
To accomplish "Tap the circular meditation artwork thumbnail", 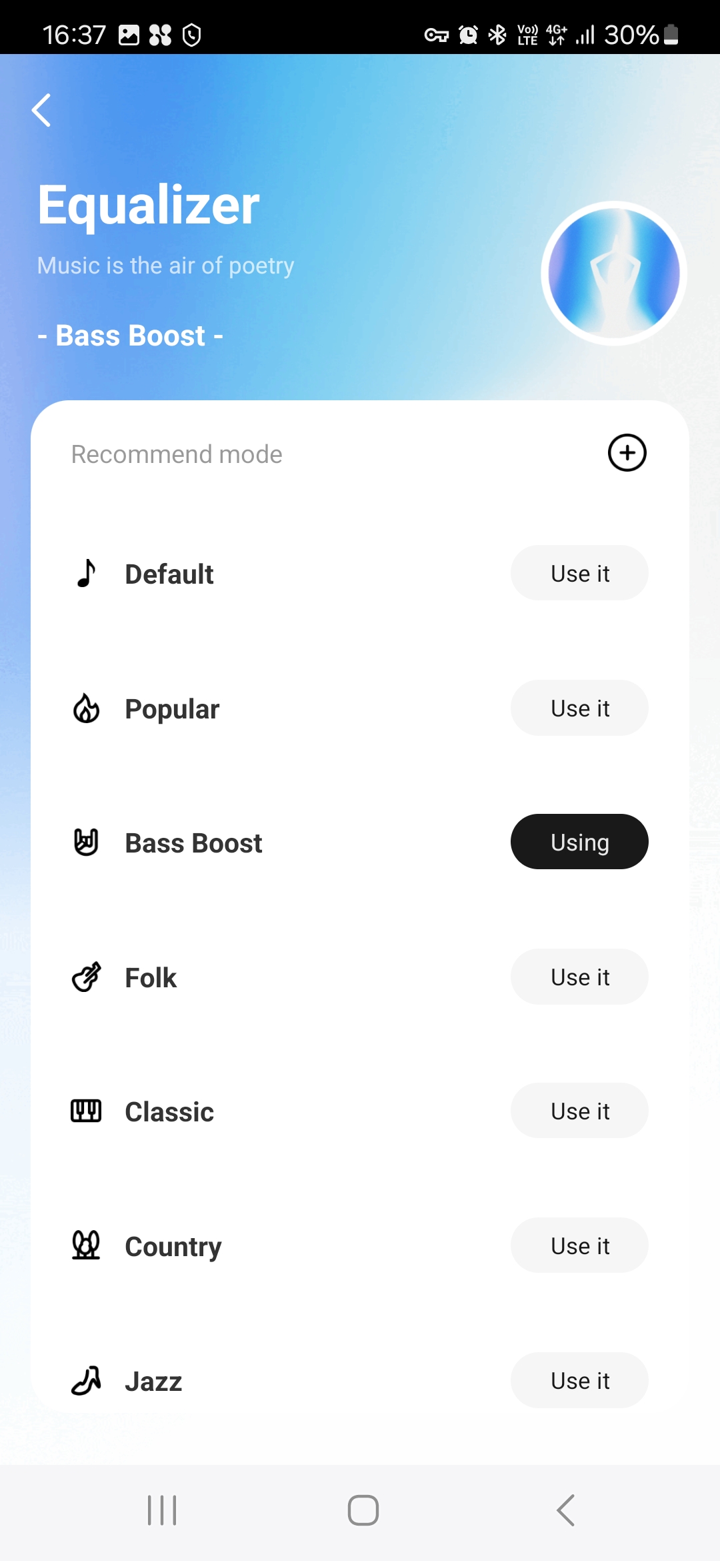I will pyautogui.click(x=614, y=274).
